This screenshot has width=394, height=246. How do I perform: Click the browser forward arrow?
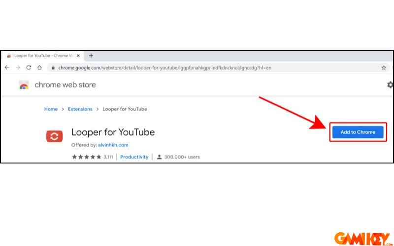18,67
